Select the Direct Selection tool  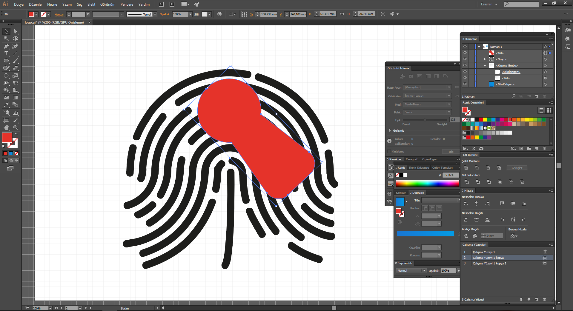(15, 31)
